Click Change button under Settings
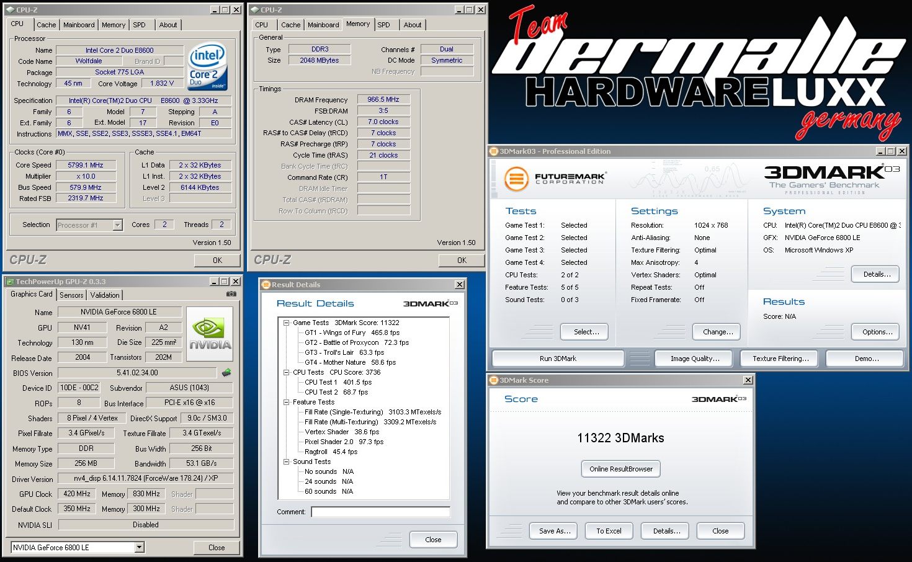 [718, 332]
